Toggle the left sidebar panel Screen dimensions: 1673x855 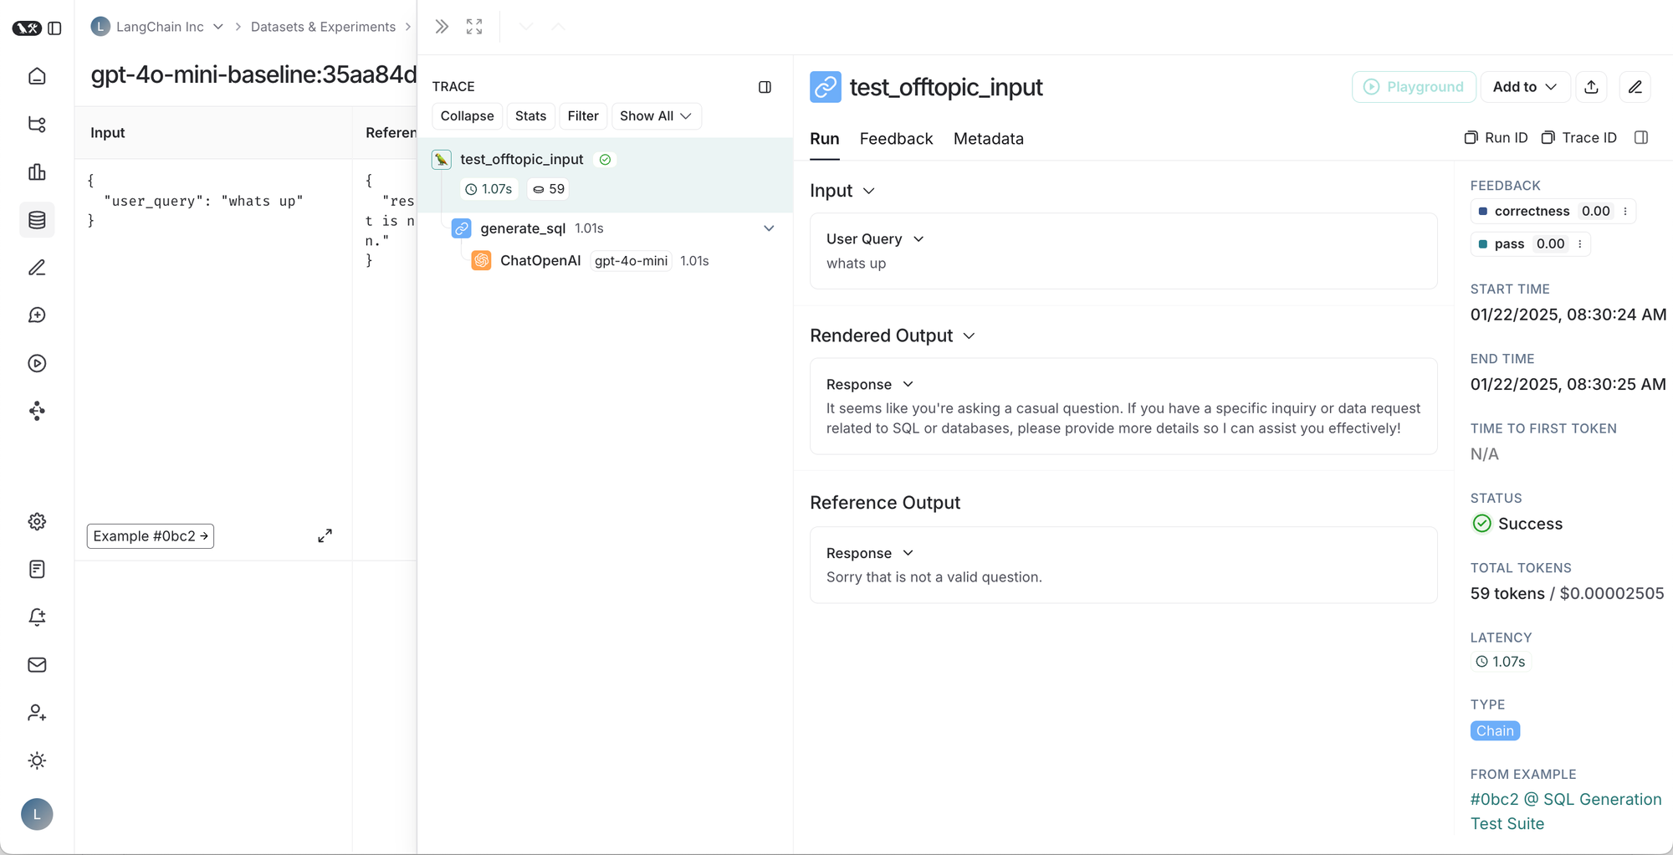point(55,28)
